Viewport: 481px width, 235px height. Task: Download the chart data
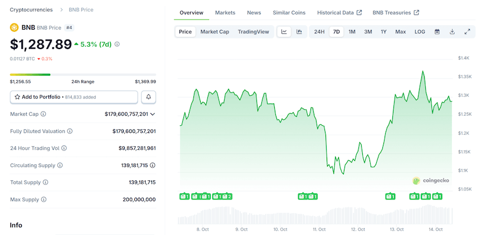pos(452,32)
